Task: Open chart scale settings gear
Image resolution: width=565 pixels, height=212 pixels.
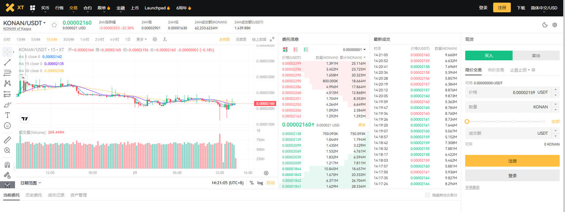Action: [x=266, y=173]
